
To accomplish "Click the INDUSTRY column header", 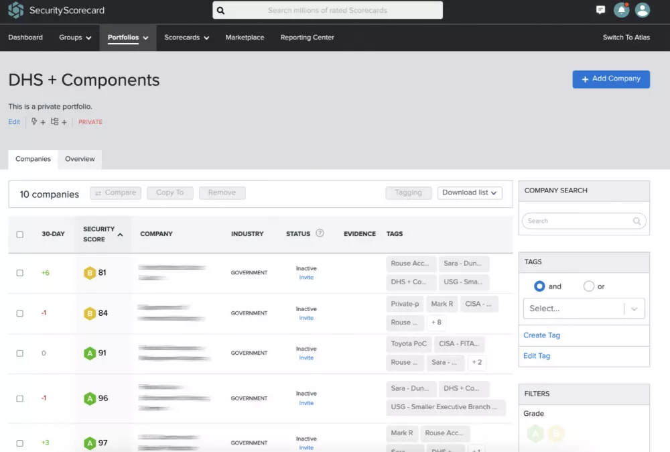I will [x=247, y=234].
